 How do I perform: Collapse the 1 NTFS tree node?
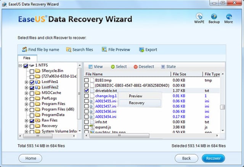20,66
